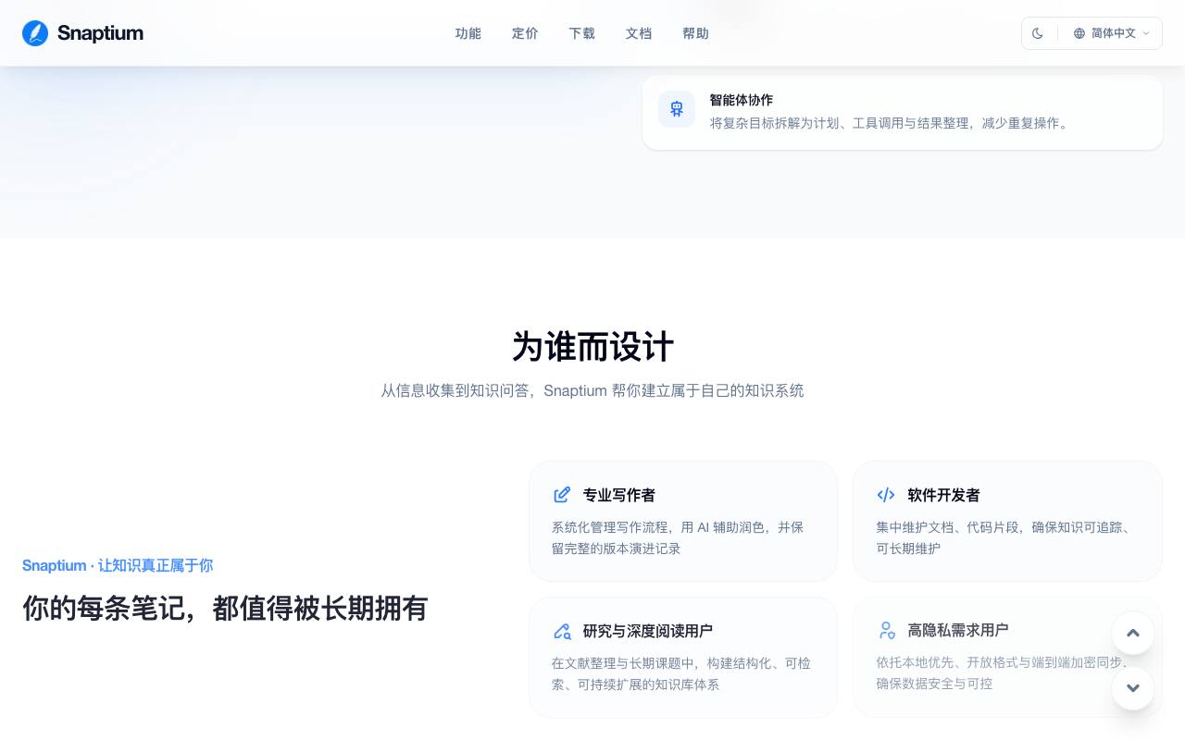This screenshot has width=1185, height=740.
Task: Click the description starting with 系统化管理写作流程
Action: point(678,537)
